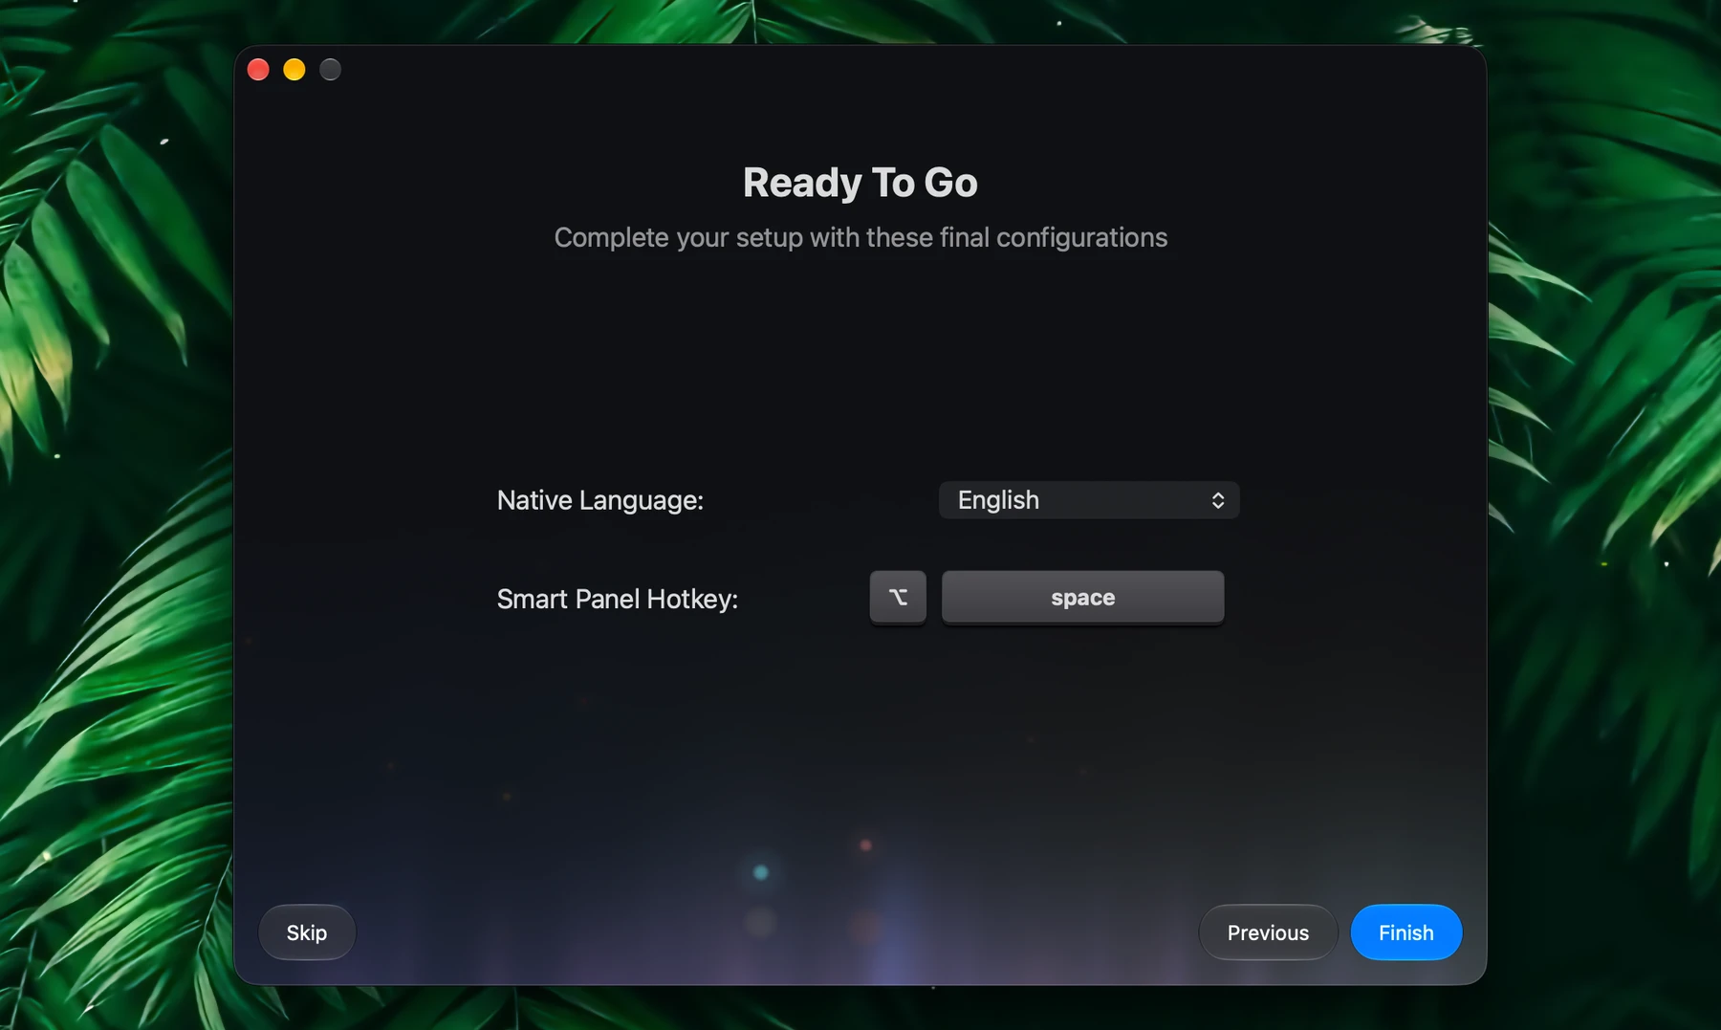Go back with the Previous button
The height and width of the screenshot is (1030, 1721).
click(1268, 932)
